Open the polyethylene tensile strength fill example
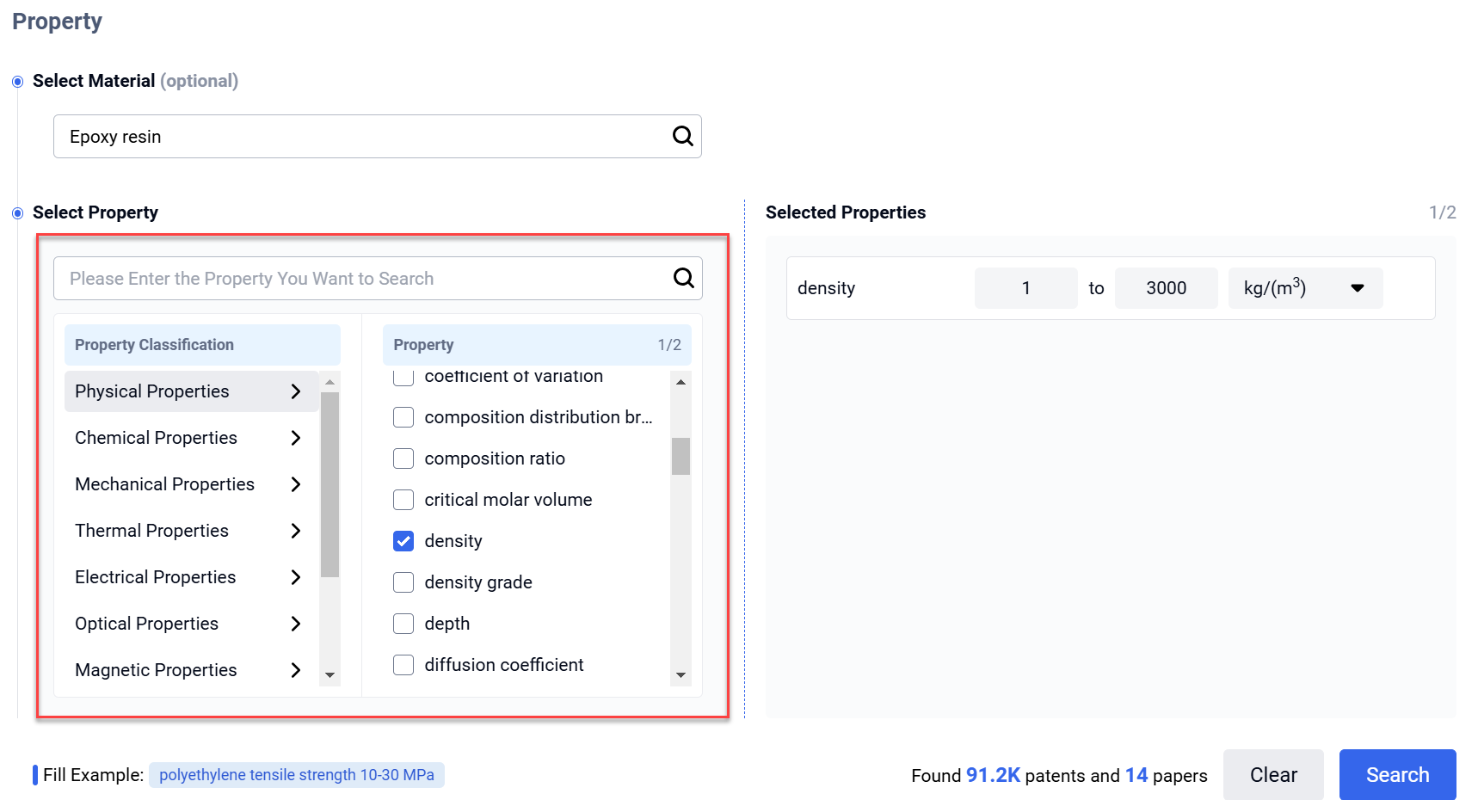This screenshot has height=800, width=1478. tap(297, 774)
